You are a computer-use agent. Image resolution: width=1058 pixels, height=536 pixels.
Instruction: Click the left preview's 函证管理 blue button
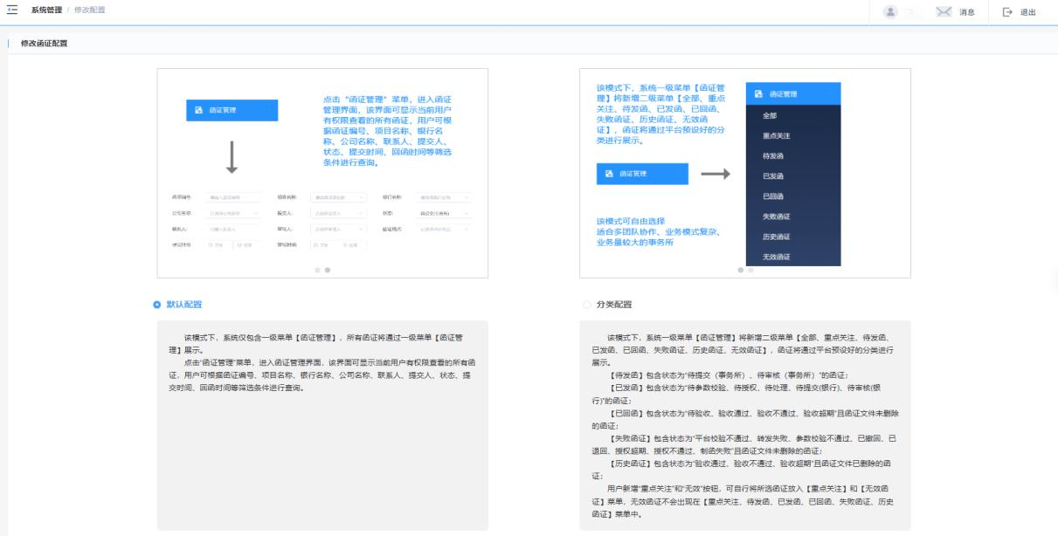pyautogui.click(x=232, y=110)
